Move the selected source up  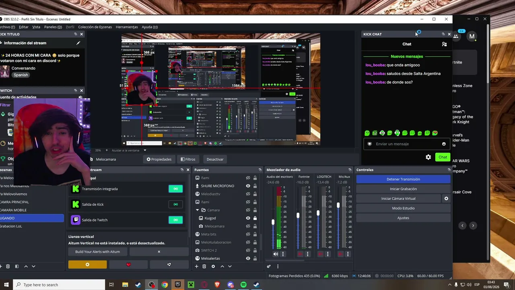222,266
